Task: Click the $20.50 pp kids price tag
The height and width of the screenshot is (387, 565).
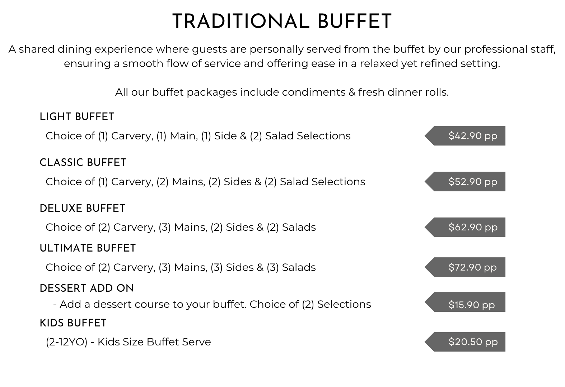Action: [x=465, y=342]
